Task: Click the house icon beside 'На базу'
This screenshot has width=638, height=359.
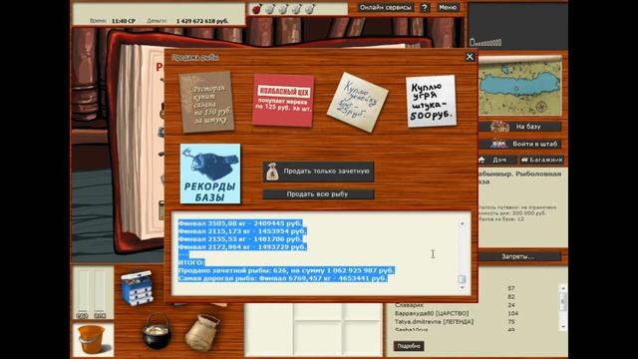Action: pyautogui.click(x=499, y=127)
